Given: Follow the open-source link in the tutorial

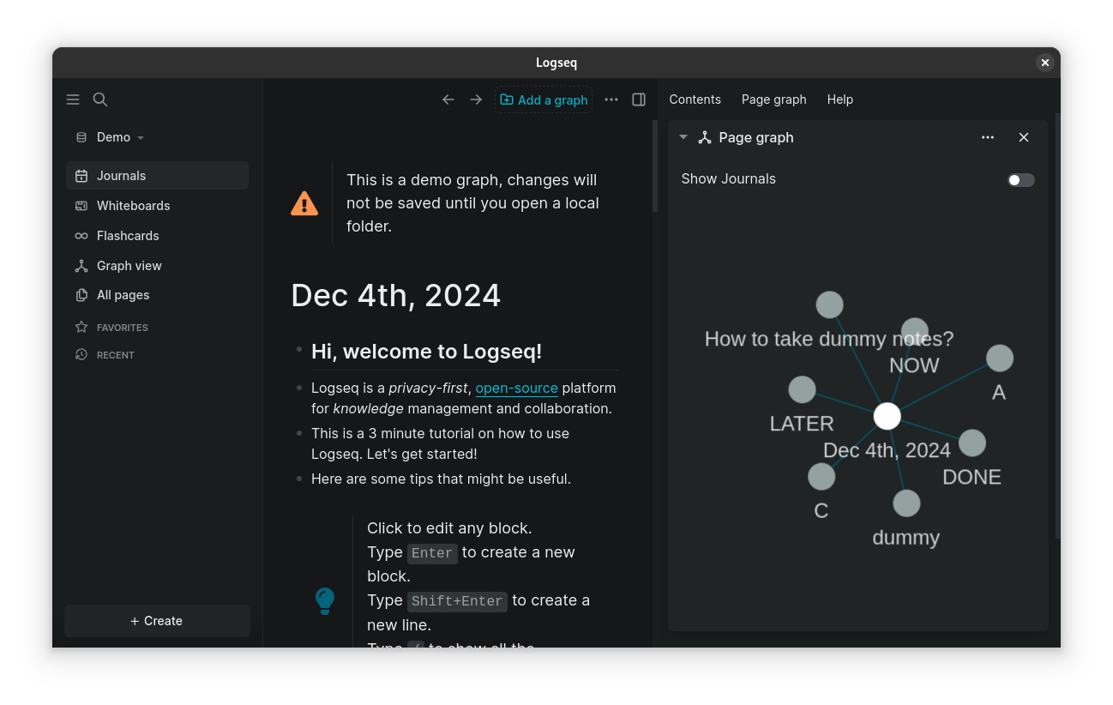Looking at the screenshot, I should pyautogui.click(x=516, y=388).
